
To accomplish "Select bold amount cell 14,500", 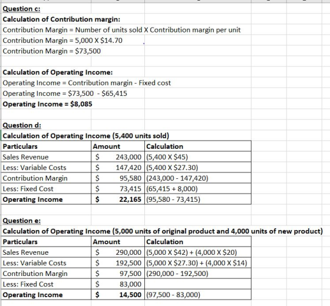I will coord(118,295).
